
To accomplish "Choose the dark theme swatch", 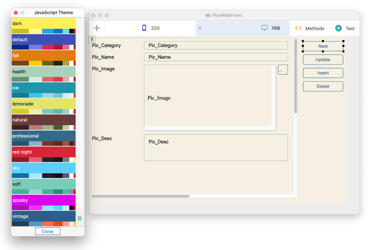I will click(44, 26).
